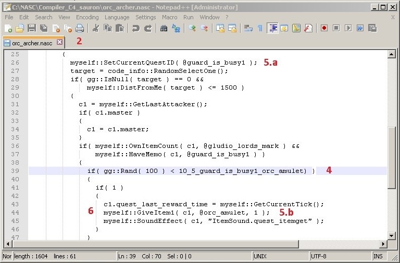This screenshot has height=263, width=400.
Task: Click the X at the menu bar's right end
Action: point(393,17)
